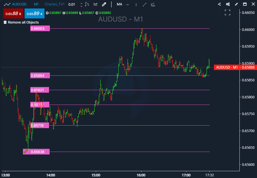This screenshot has height=178, width=257.
Task: Select the horizontal line tool
Action: [128, 5]
